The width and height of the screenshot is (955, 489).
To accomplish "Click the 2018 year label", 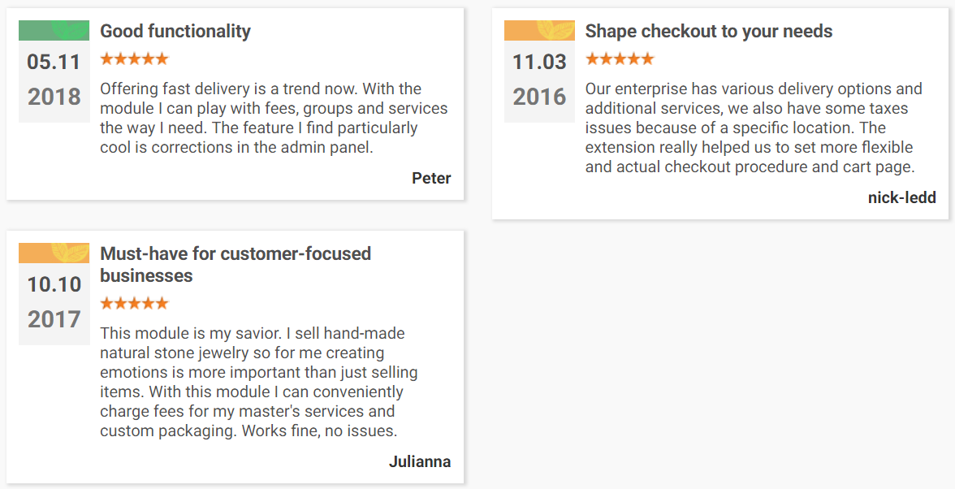I will click(54, 97).
